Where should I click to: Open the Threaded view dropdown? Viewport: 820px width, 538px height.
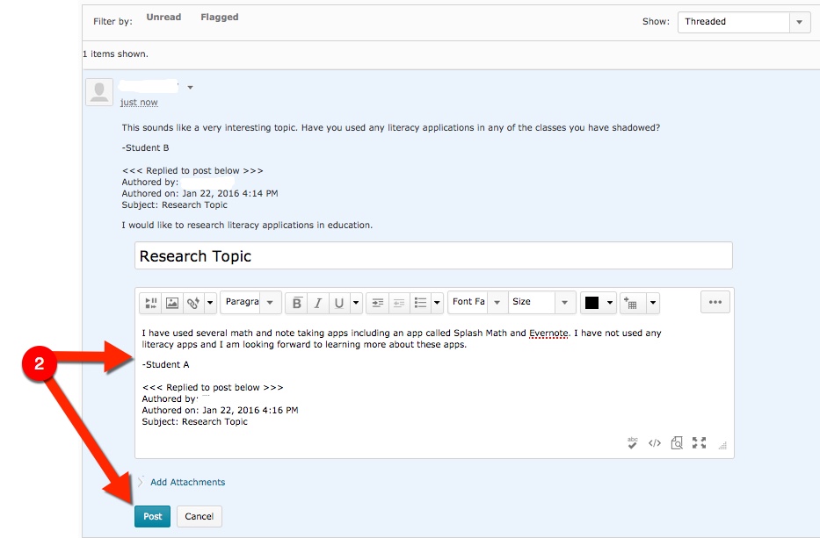pos(744,22)
